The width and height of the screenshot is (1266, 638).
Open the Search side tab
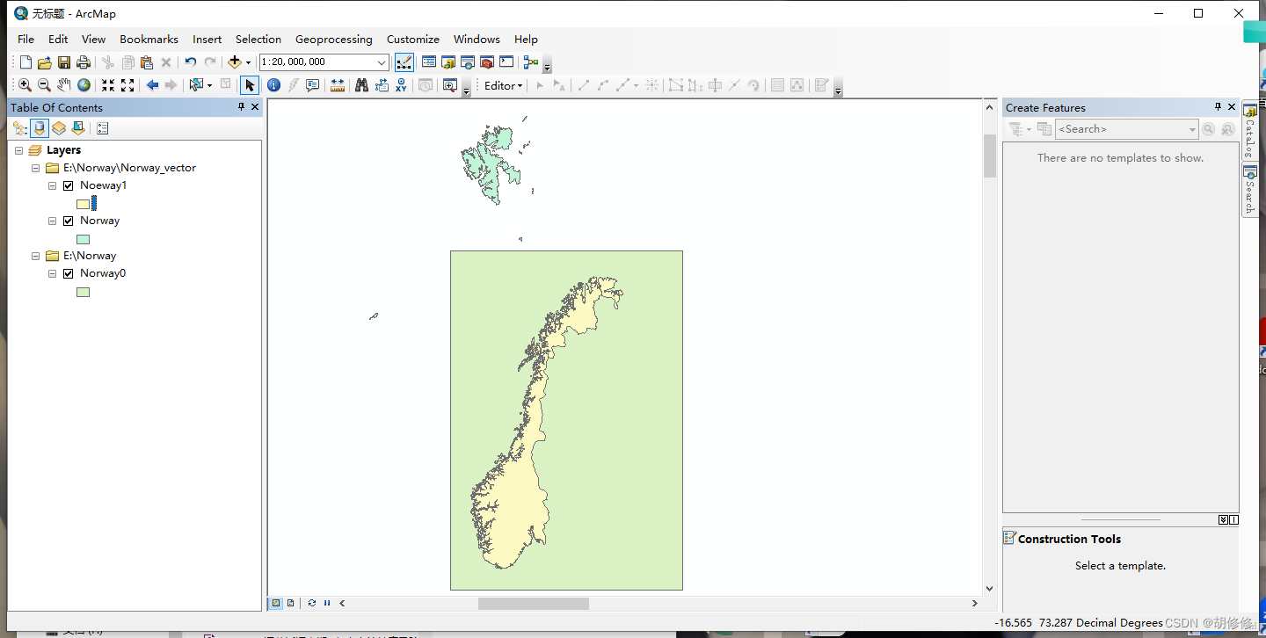(x=1249, y=190)
